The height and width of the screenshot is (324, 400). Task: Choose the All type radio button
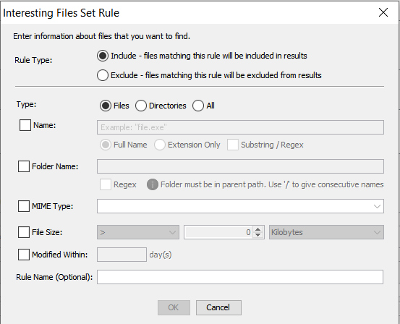[x=198, y=106]
